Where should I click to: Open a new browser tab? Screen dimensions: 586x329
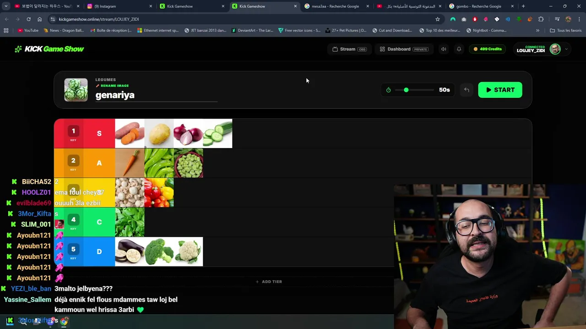[523, 6]
